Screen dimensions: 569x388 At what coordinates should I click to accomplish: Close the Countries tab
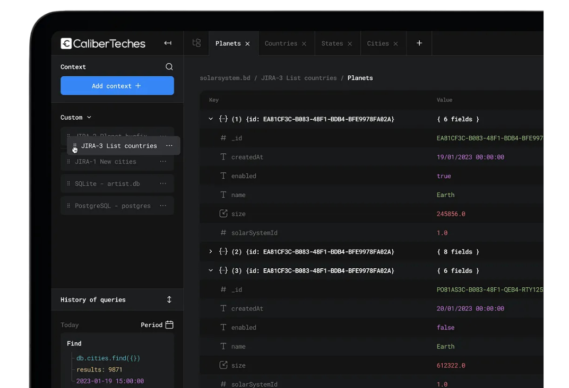[304, 44]
